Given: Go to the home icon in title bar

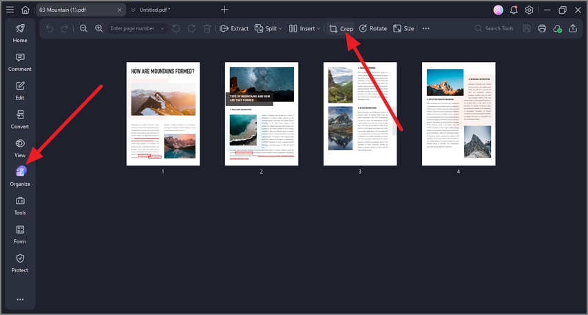Looking at the screenshot, I should click(25, 10).
